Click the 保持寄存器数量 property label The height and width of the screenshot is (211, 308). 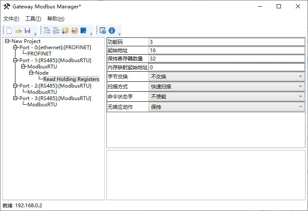125,58
